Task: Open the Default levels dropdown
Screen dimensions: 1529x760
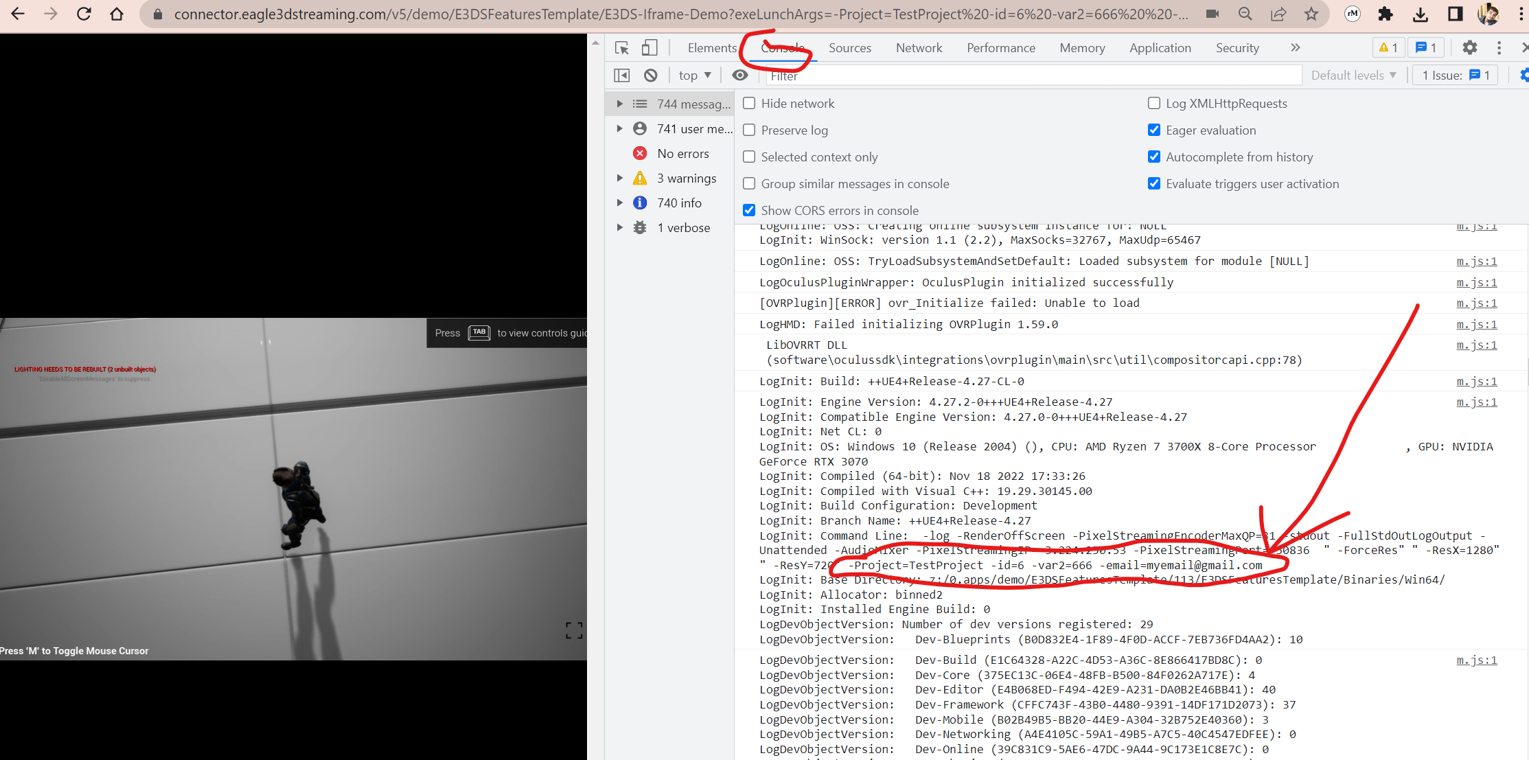Action: pos(1353,75)
